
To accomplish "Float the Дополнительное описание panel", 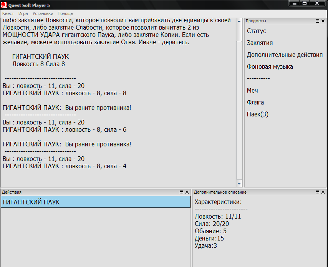I will [x=317, y=192].
